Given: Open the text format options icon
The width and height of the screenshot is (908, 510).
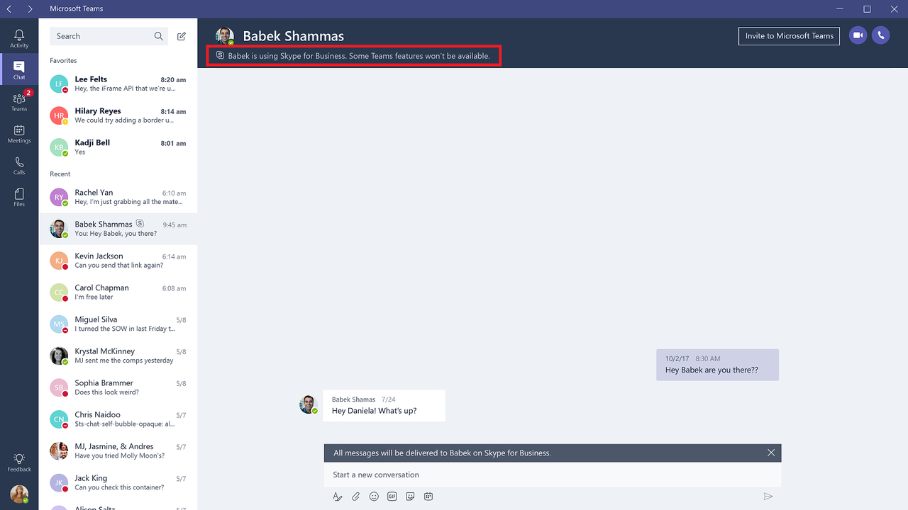Looking at the screenshot, I should (338, 497).
